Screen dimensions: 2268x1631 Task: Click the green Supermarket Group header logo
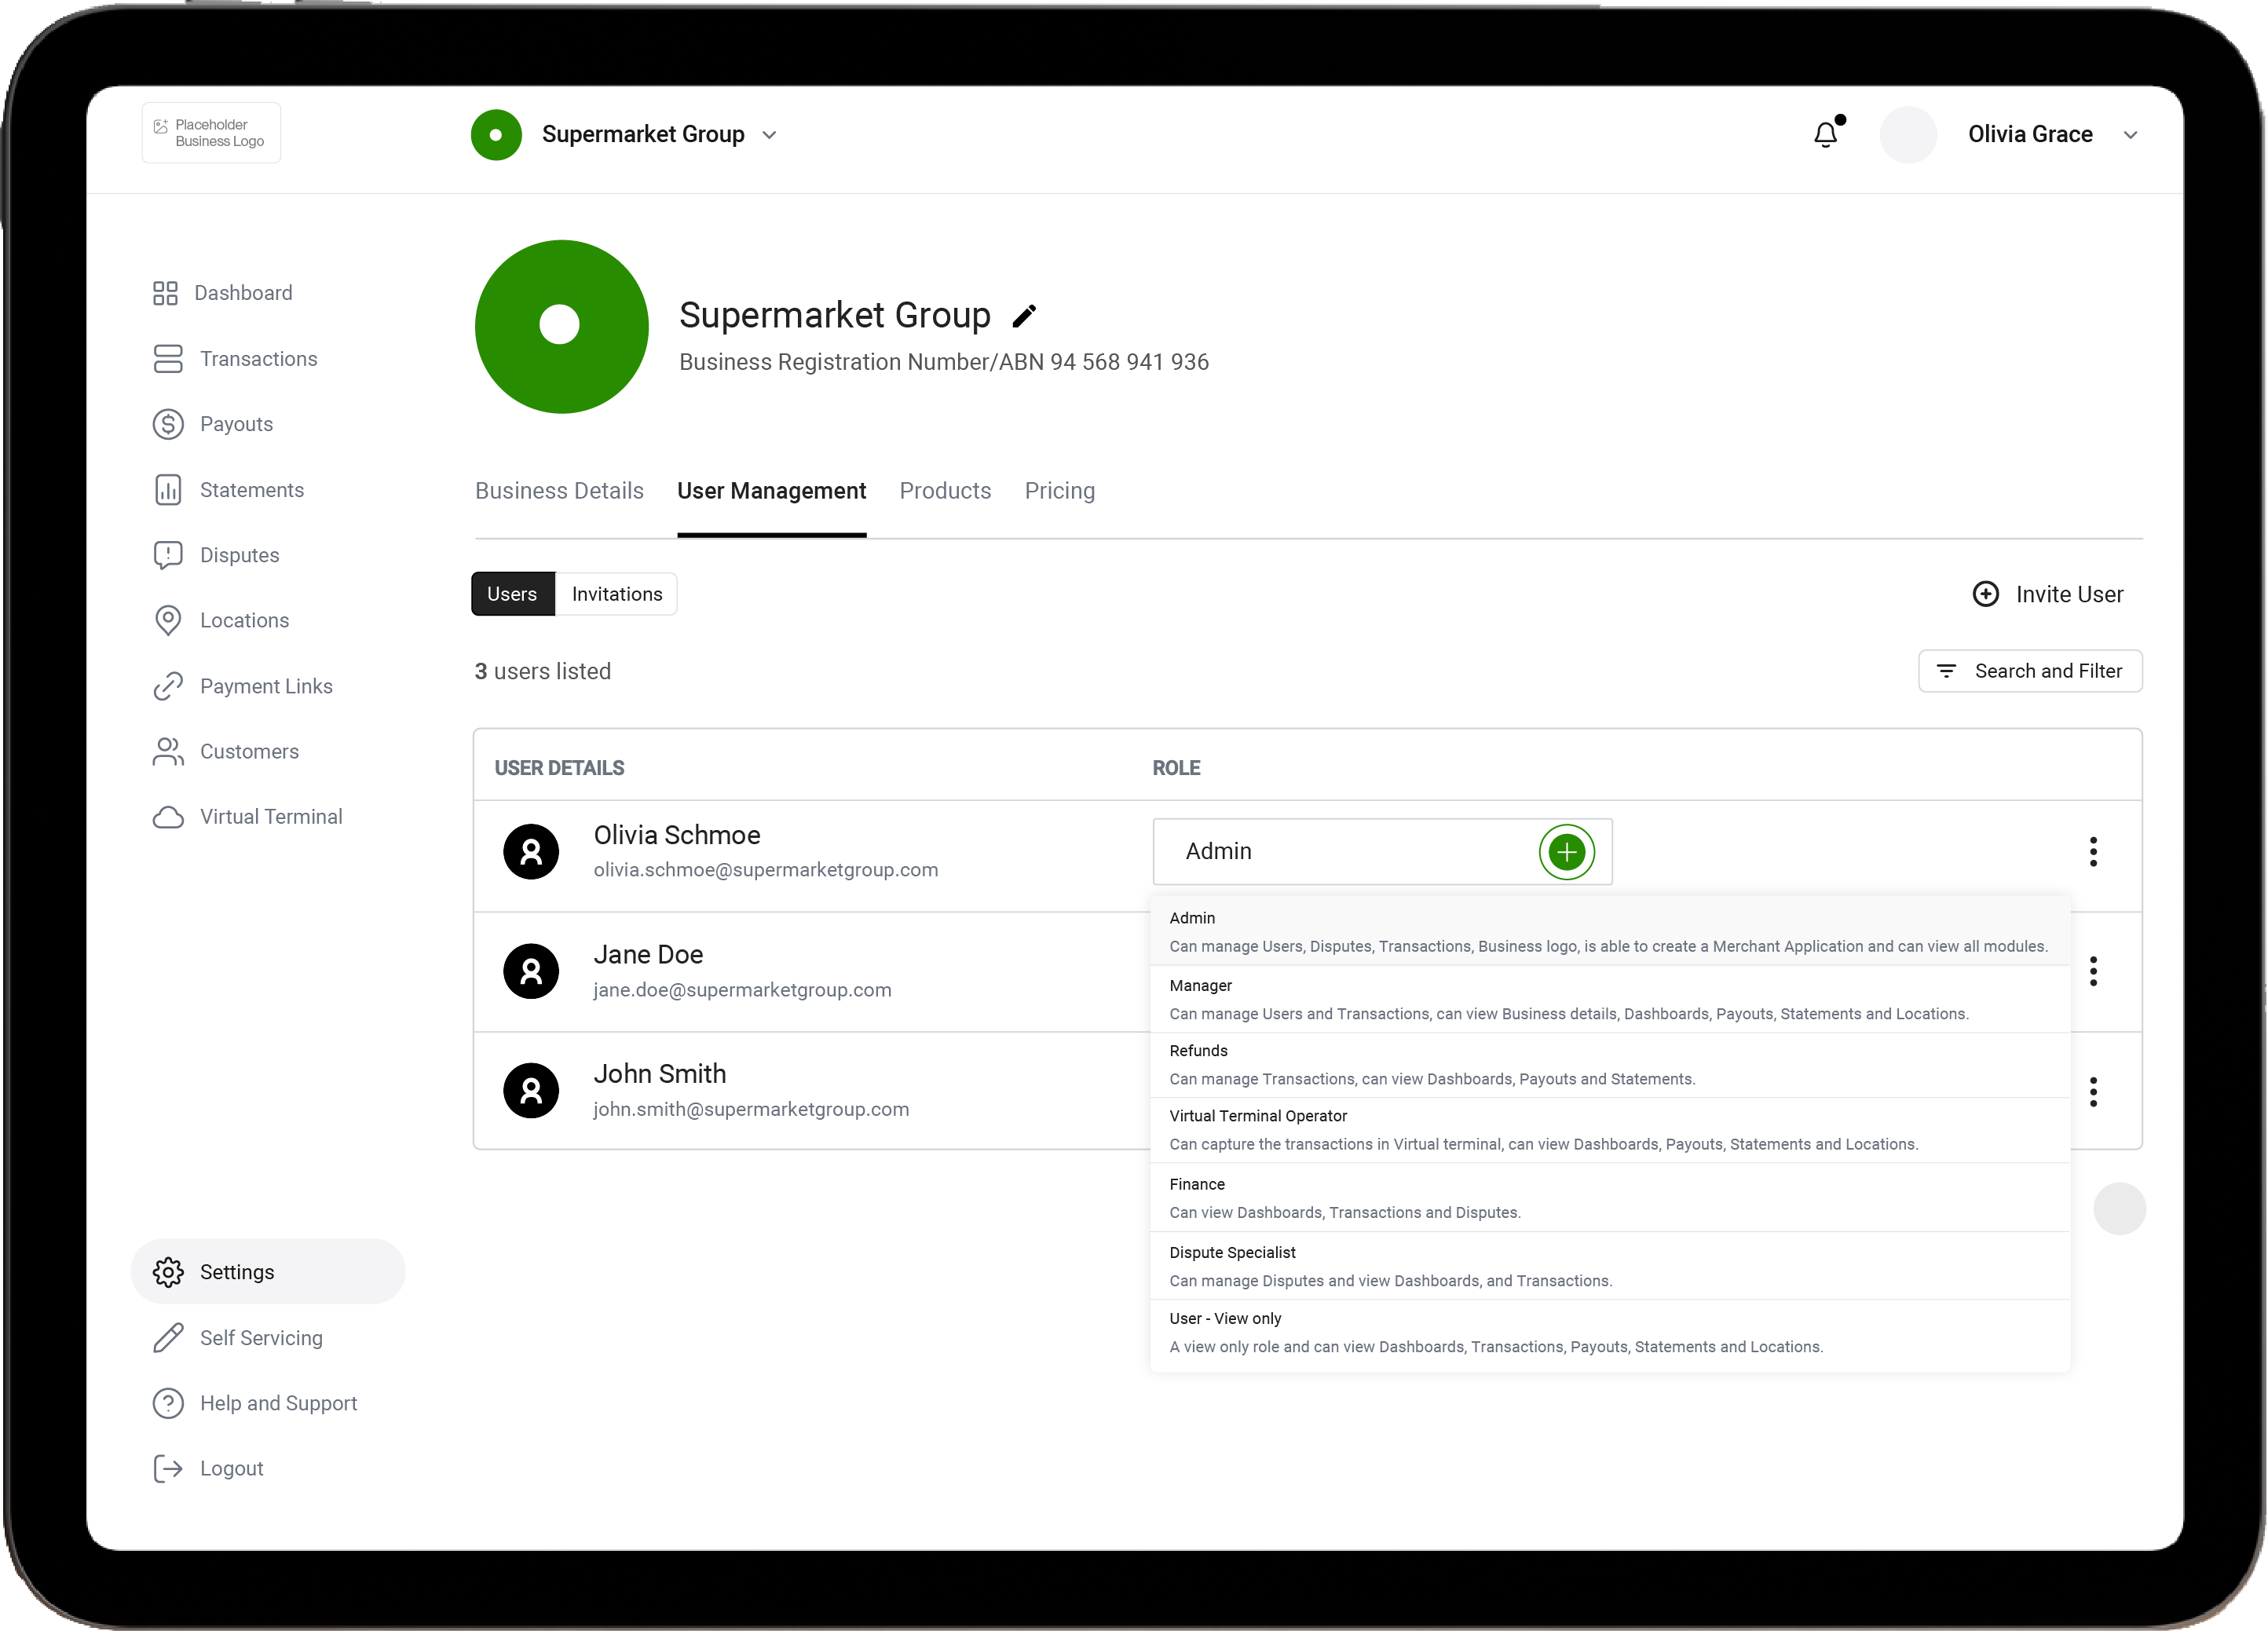tap(496, 135)
